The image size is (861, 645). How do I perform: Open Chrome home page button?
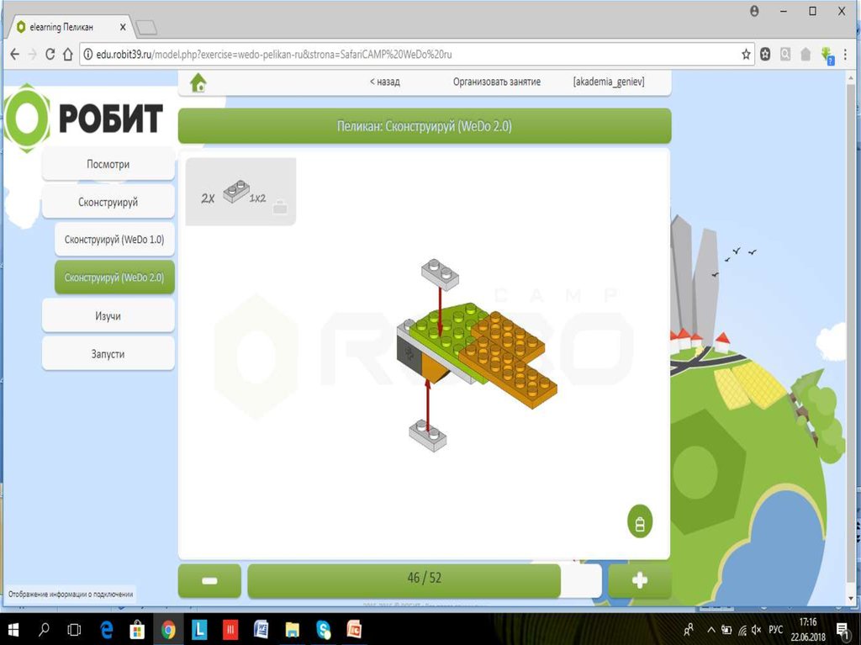click(x=67, y=55)
